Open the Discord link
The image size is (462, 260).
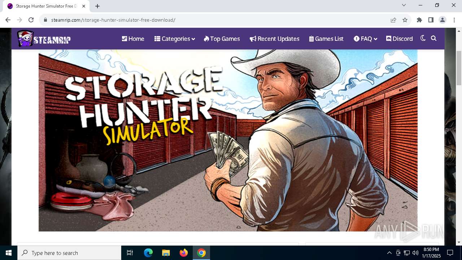tap(399, 39)
